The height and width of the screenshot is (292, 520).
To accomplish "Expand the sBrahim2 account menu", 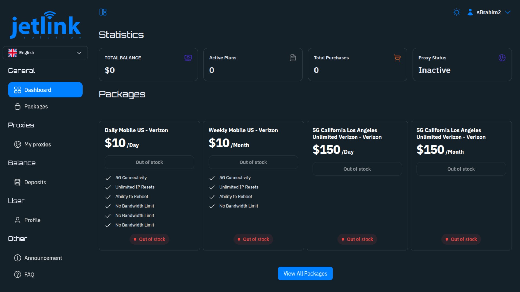I will click(508, 12).
